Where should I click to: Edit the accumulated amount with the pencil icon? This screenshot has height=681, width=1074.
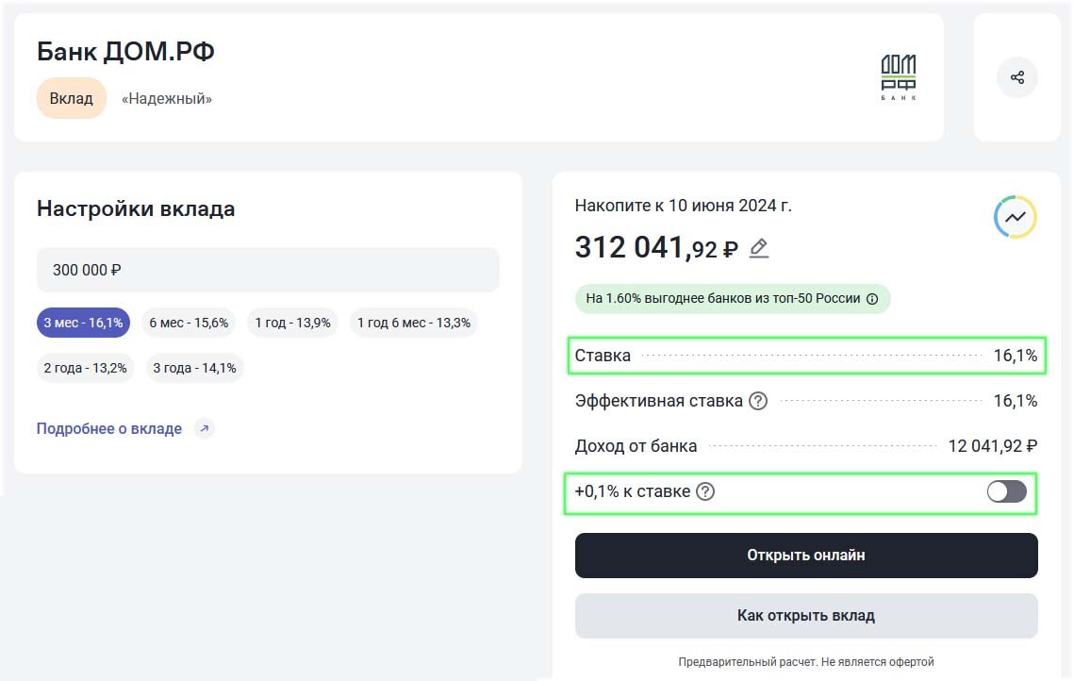pos(759,248)
